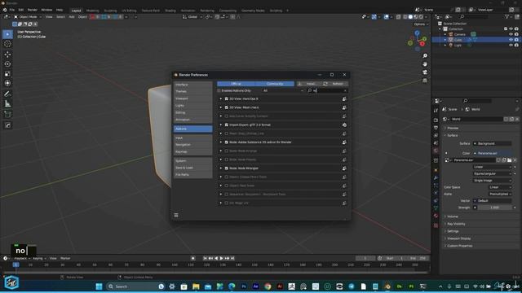Switch to the Modeling workspace tab
This screenshot has height=293, width=522.
pos(92,11)
